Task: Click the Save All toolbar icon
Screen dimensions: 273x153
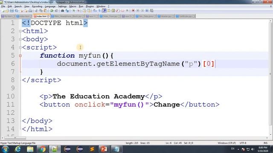Action: click(16, 11)
